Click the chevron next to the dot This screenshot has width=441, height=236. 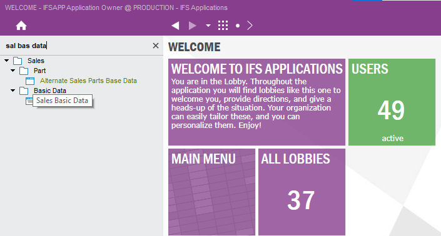(250, 26)
